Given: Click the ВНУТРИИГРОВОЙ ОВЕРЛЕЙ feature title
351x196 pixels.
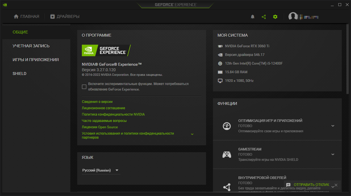Looking at the screenshot, I should pos(262,178).
